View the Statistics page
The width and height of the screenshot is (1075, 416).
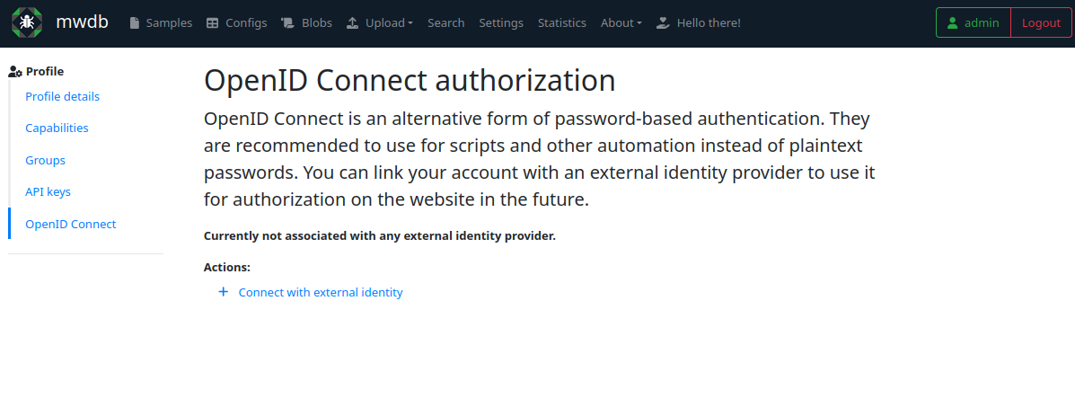point(562,22)
